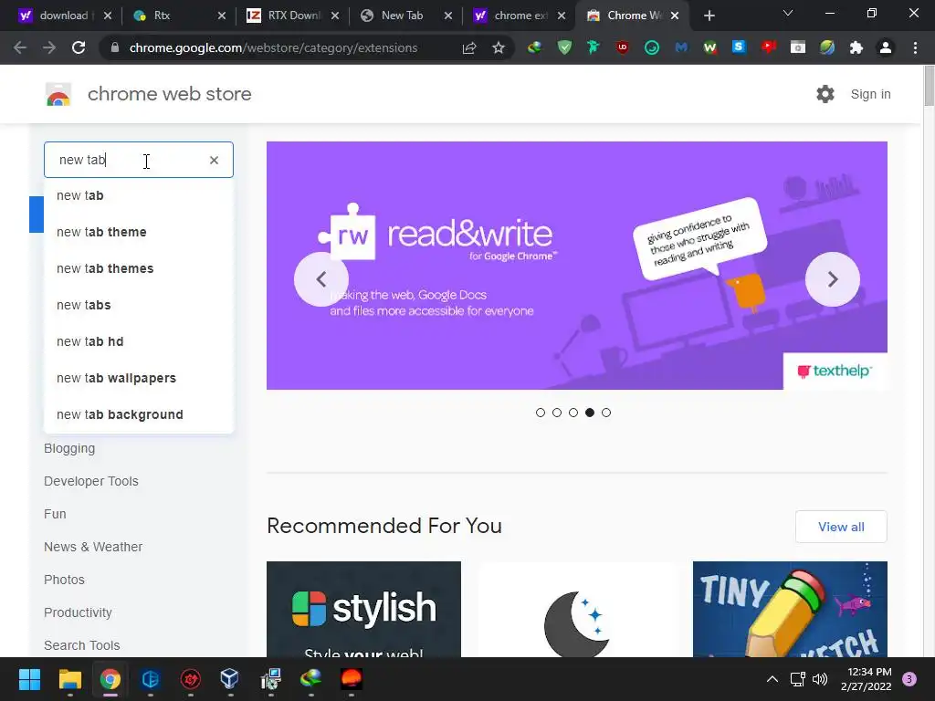Click the uBlock Origin extension icon

tap(623, 47)
